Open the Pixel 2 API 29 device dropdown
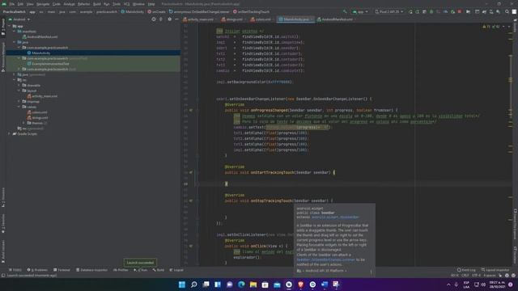This screenshot has width=518, height=291. tap(389, 11)
